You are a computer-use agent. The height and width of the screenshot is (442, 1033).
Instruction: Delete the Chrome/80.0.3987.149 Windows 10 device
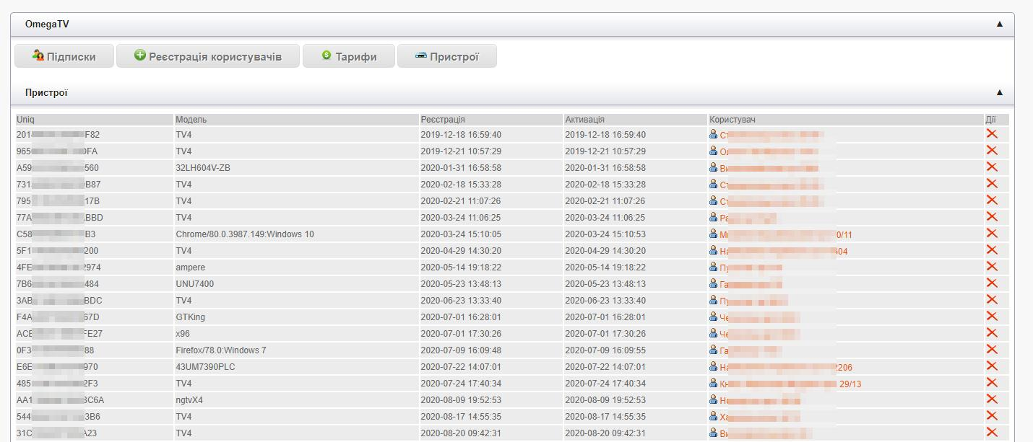click(992, 234)
